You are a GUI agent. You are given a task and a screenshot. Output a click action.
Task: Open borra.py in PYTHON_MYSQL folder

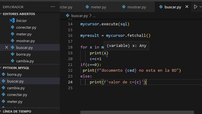click(x=14, y=74)
